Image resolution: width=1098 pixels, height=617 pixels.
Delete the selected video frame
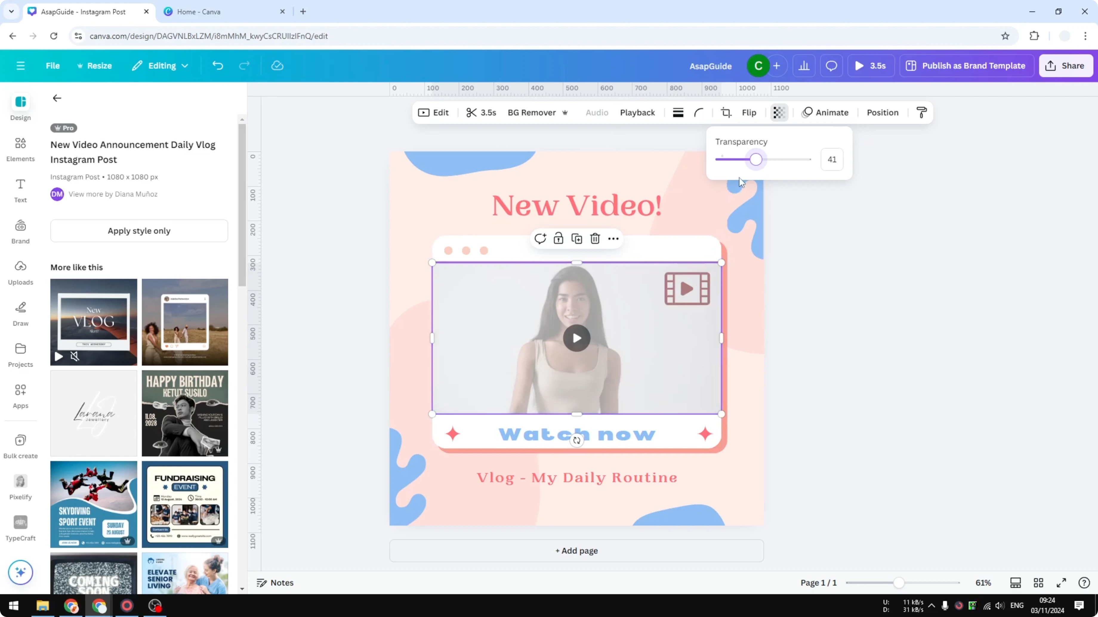pyautogui.click(x=595, y=238)
